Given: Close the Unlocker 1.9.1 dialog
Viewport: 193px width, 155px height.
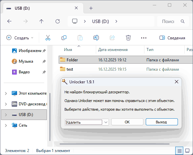Looking at the screenshot, I should [x=177, y=82].
